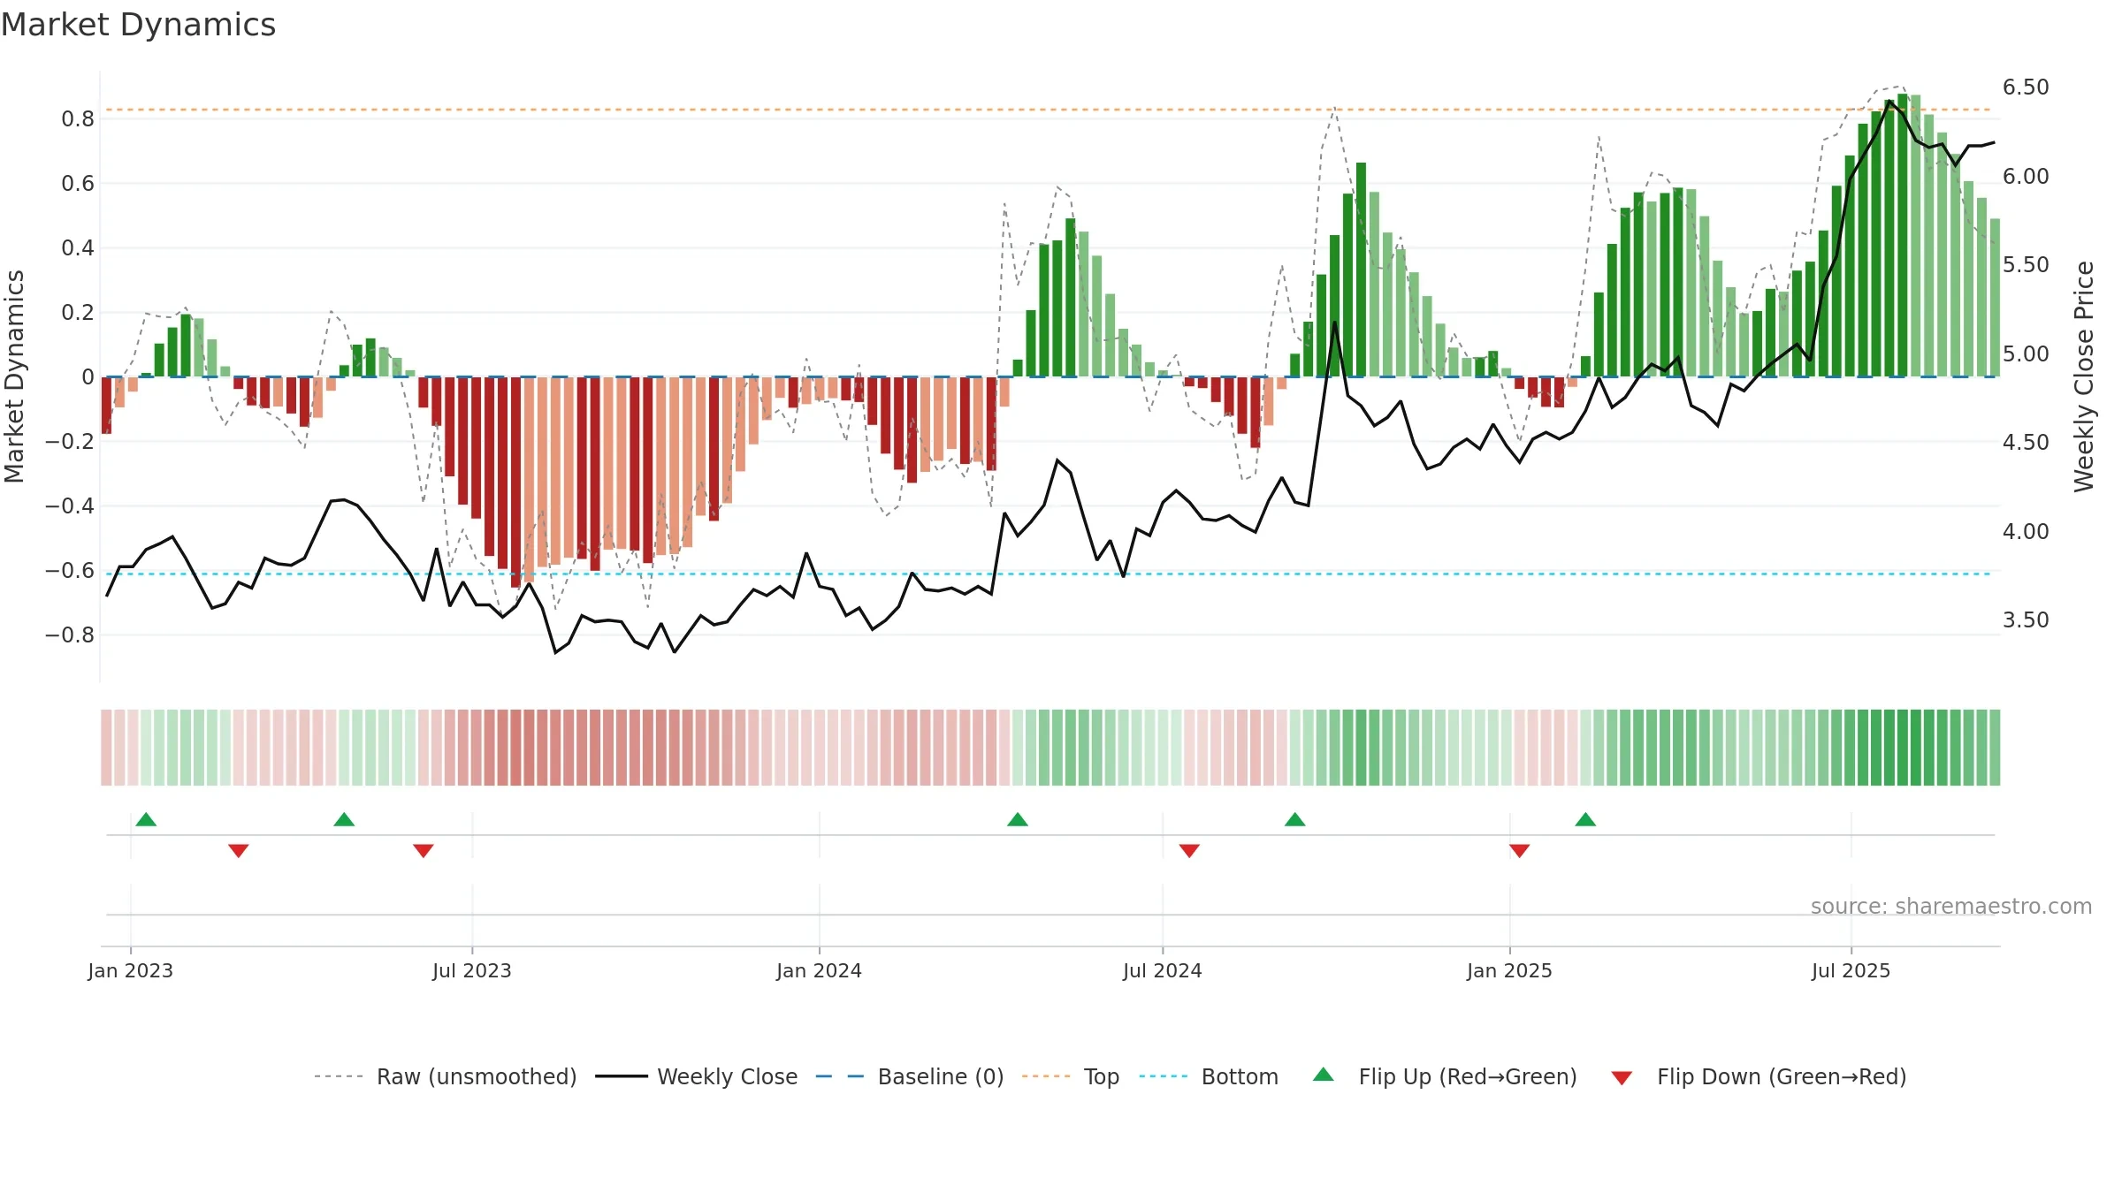This screenshot has height=1193, width=2122.
Task: Click the orange dashed Top threshold line
Action: [1049, 110]
